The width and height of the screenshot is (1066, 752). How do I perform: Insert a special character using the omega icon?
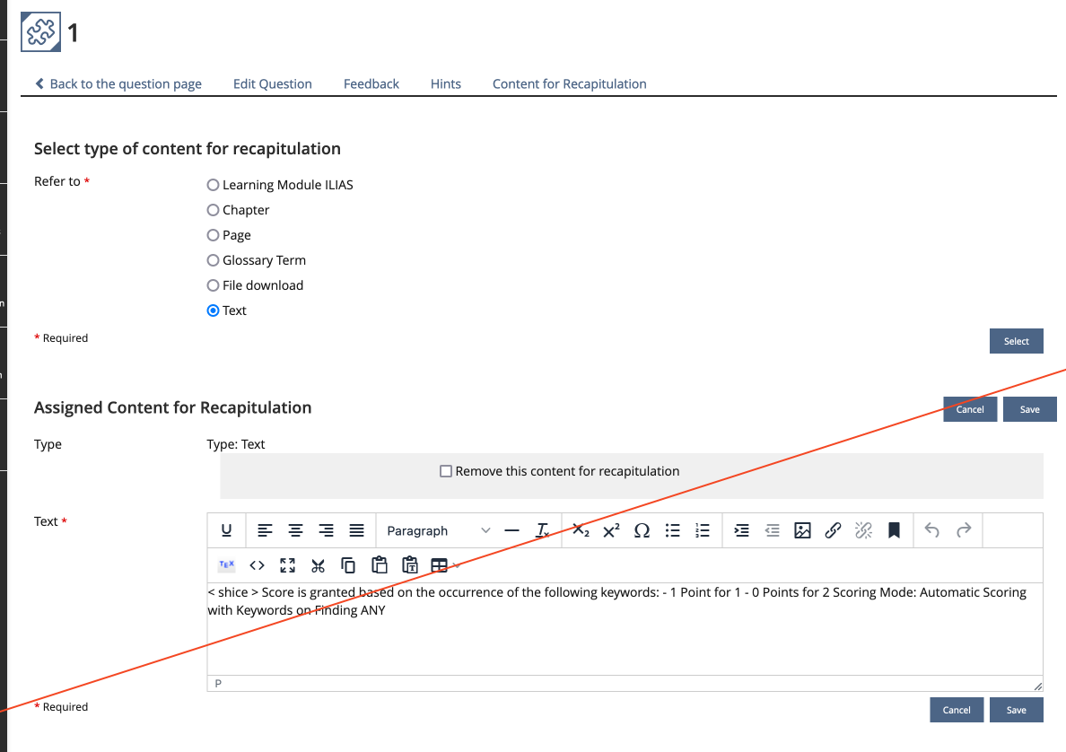click(x=642, y=530)
